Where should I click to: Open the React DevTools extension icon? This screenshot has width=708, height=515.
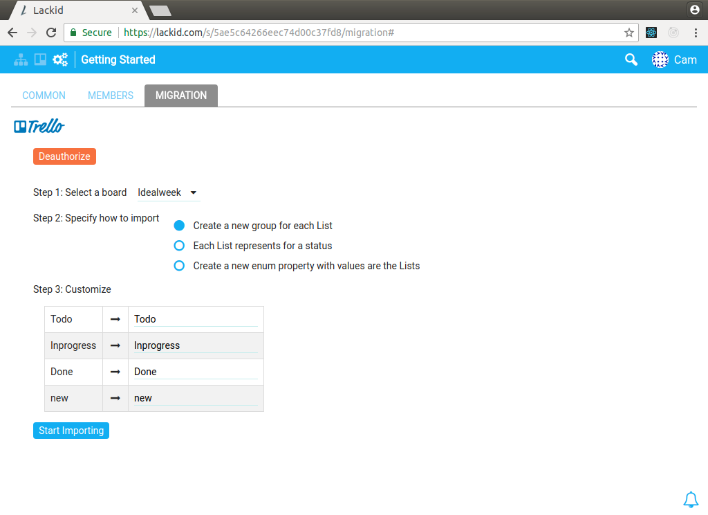pos(651,33)
